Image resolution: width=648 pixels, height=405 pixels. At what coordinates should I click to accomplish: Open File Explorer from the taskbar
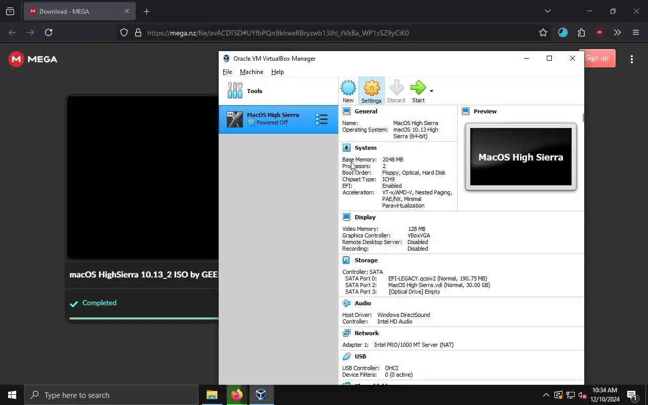pos(212,395)
